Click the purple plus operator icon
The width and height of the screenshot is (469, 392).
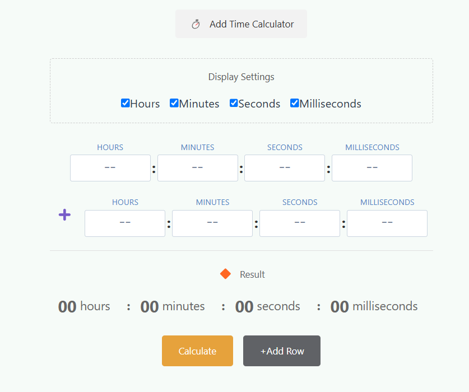tap(64, 214)
